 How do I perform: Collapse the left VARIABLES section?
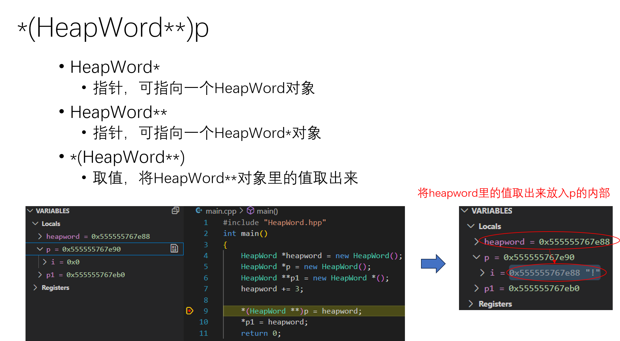point(30,211)
